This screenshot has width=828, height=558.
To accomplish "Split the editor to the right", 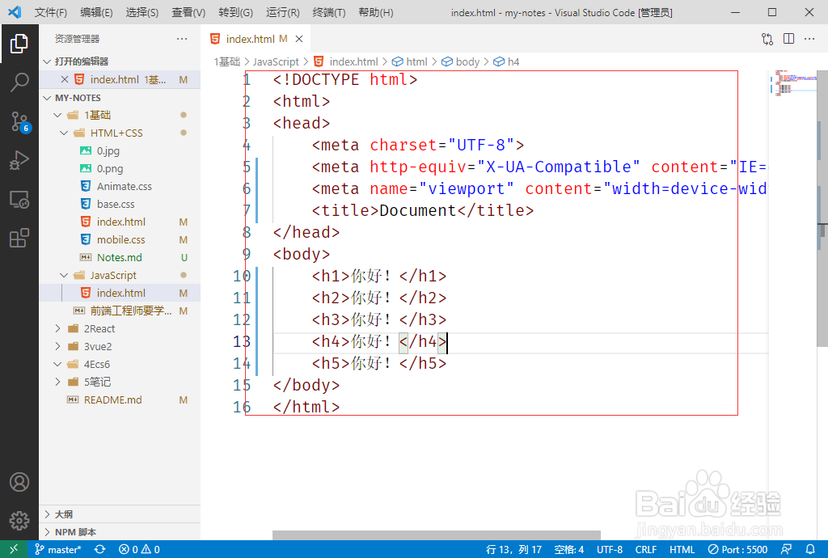I will [x=788, y=39].
